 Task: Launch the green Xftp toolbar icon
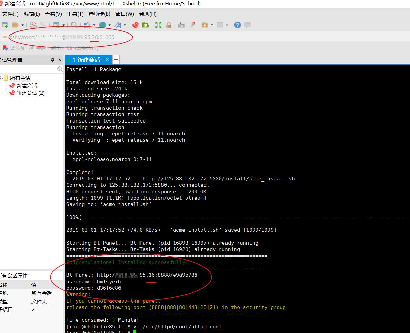(146, 25)
